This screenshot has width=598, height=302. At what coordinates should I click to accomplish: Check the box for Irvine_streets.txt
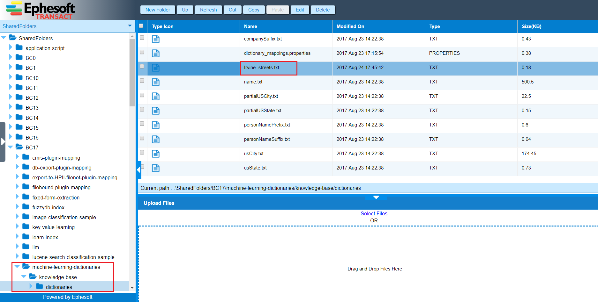tap(142, 66)
